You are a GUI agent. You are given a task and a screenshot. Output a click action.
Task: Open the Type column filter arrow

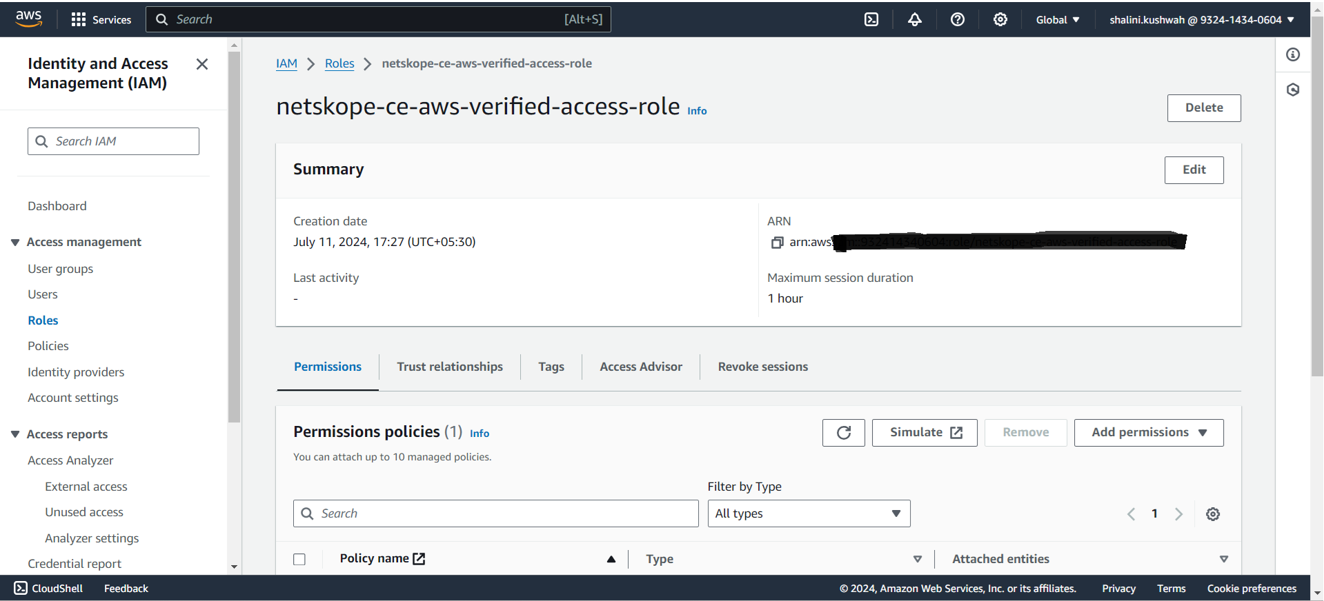click(x=917, y=559)
